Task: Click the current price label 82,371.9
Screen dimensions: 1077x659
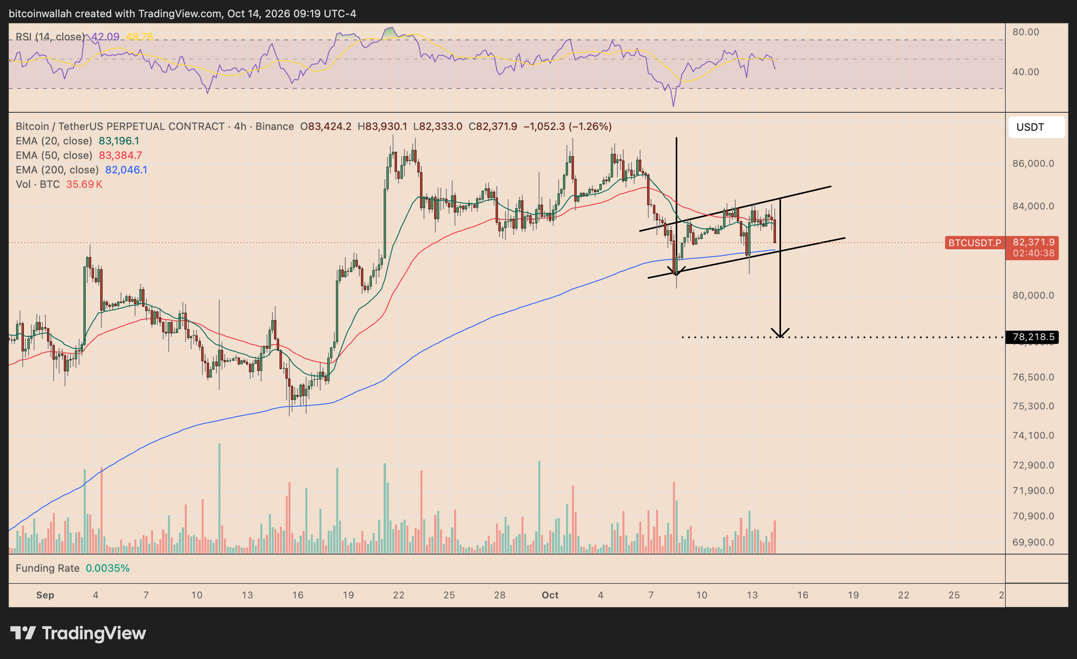Action: click(x=1034, y=242)
